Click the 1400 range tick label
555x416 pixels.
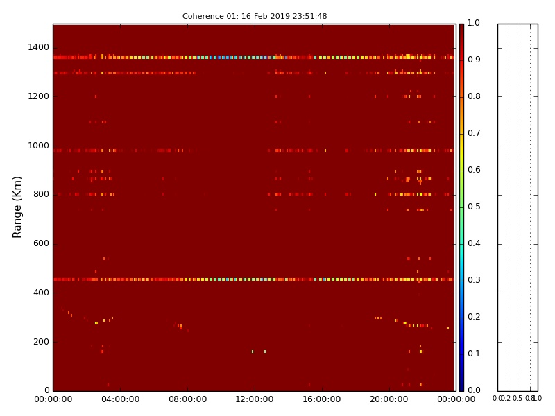coord(39,47)
